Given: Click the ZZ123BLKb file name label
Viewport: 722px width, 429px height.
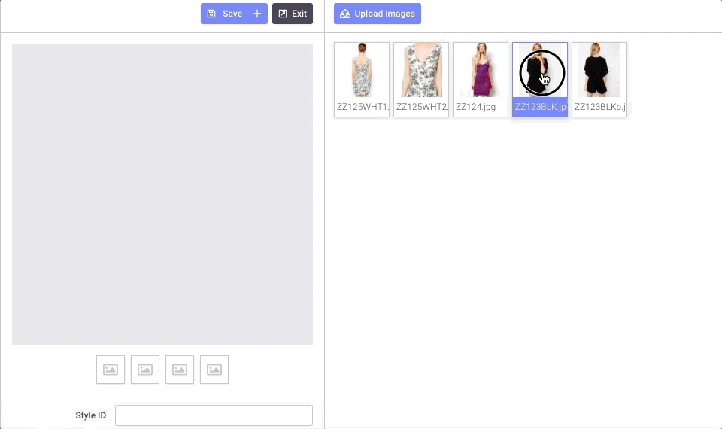Looking at the screenshot, I should pos(600,107).
